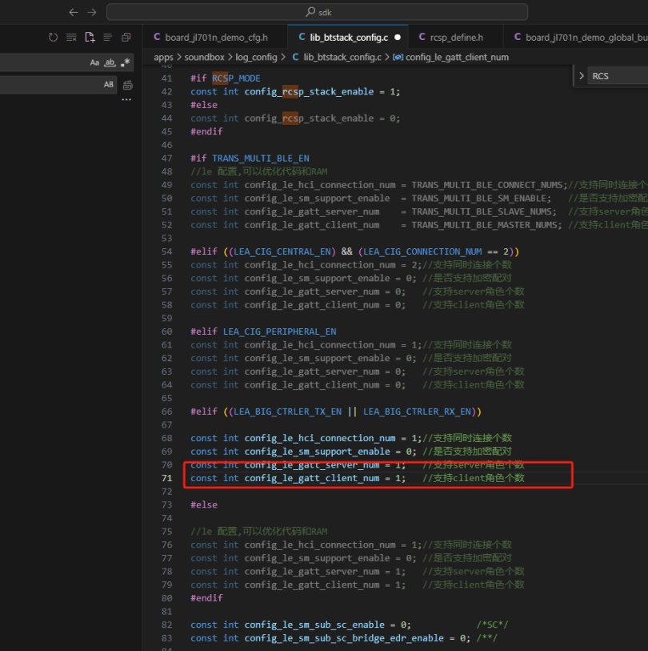Screen dimensions: 648x651
Task: Open a new search editor
Action: [90, 38]
